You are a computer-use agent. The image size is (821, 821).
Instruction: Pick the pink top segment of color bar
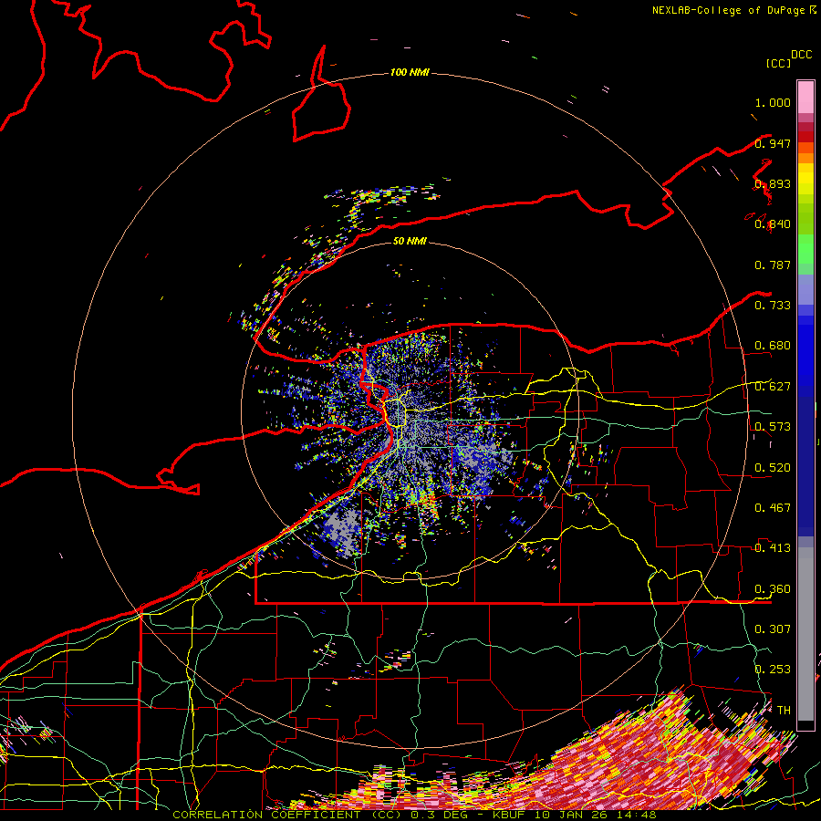(805, 97)
